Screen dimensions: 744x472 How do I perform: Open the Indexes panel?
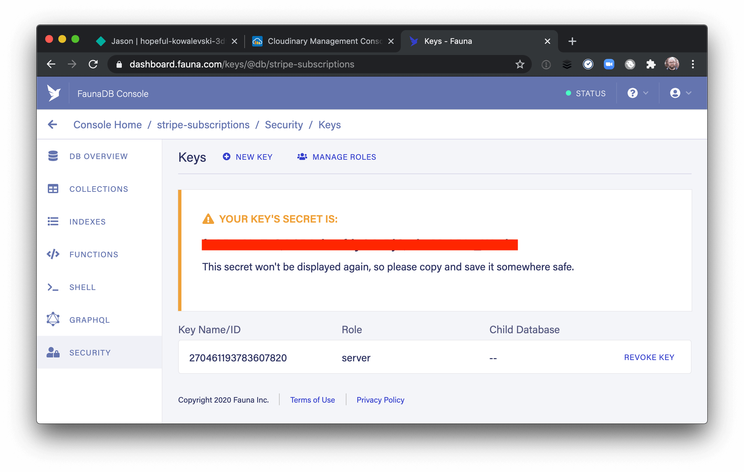click(x=87, y=222)
